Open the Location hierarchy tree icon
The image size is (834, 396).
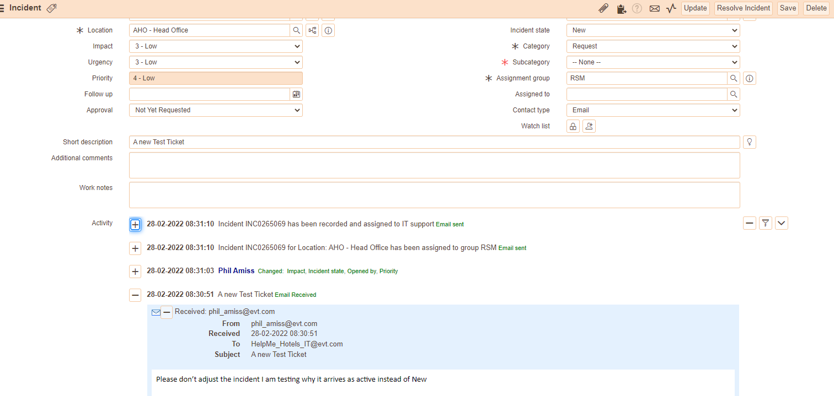(313, 30)
